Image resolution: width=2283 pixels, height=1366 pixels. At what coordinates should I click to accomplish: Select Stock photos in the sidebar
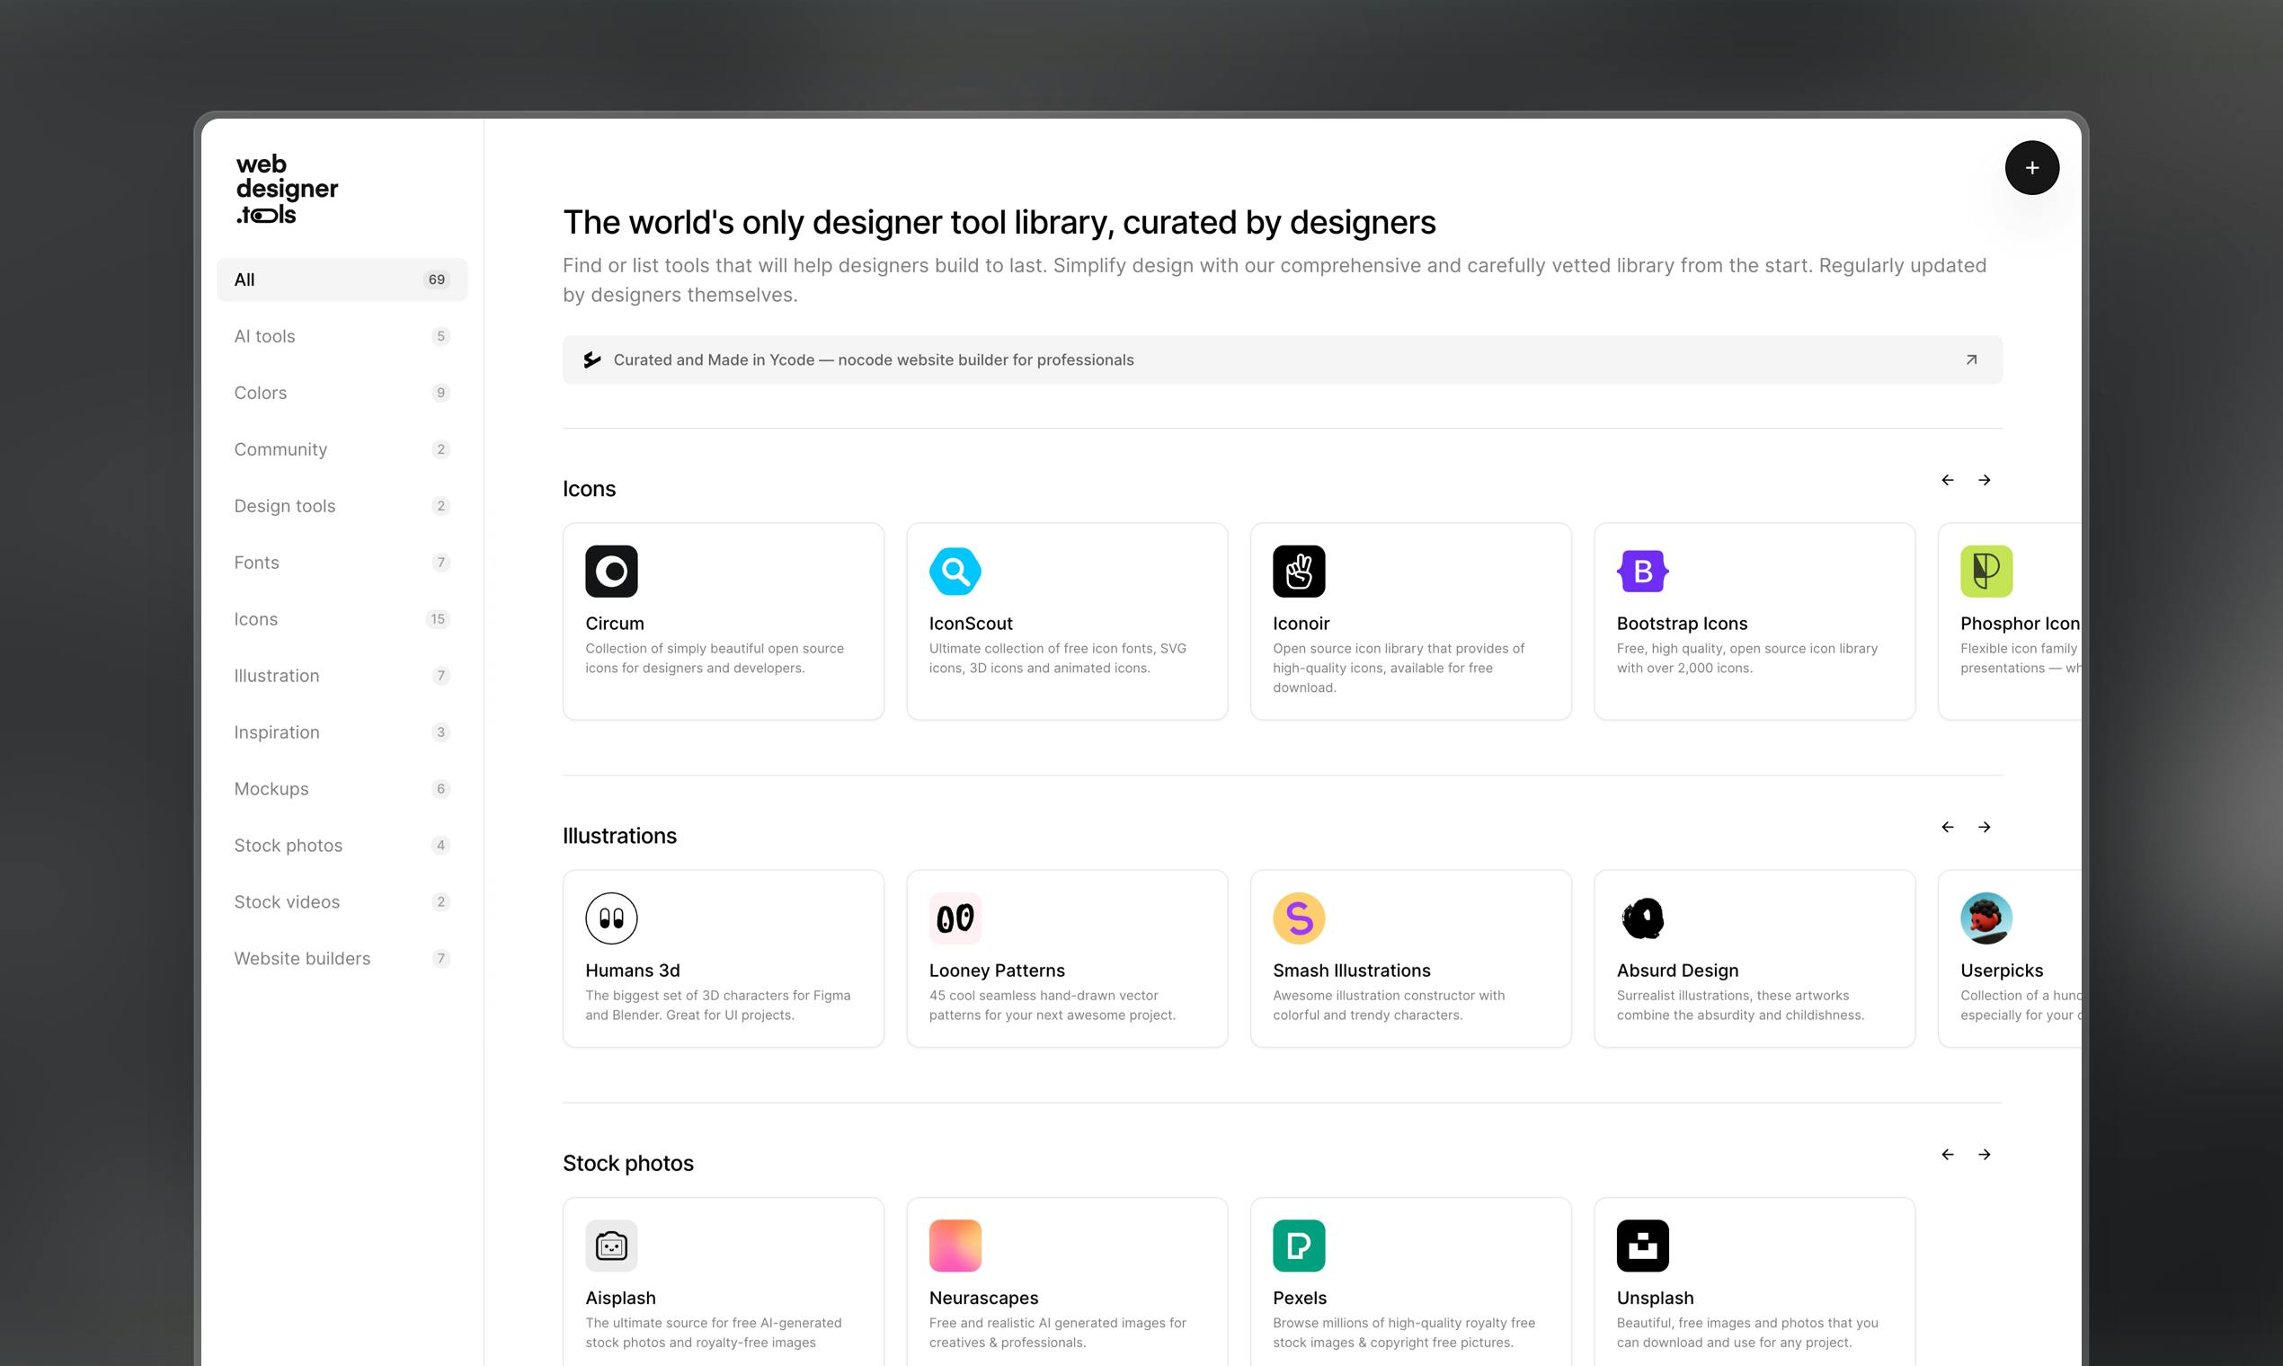pyautogui.click(x=342, y=846)
